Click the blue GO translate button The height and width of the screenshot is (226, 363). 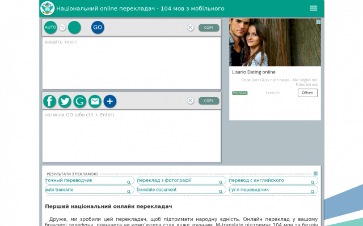click(98, 27)
